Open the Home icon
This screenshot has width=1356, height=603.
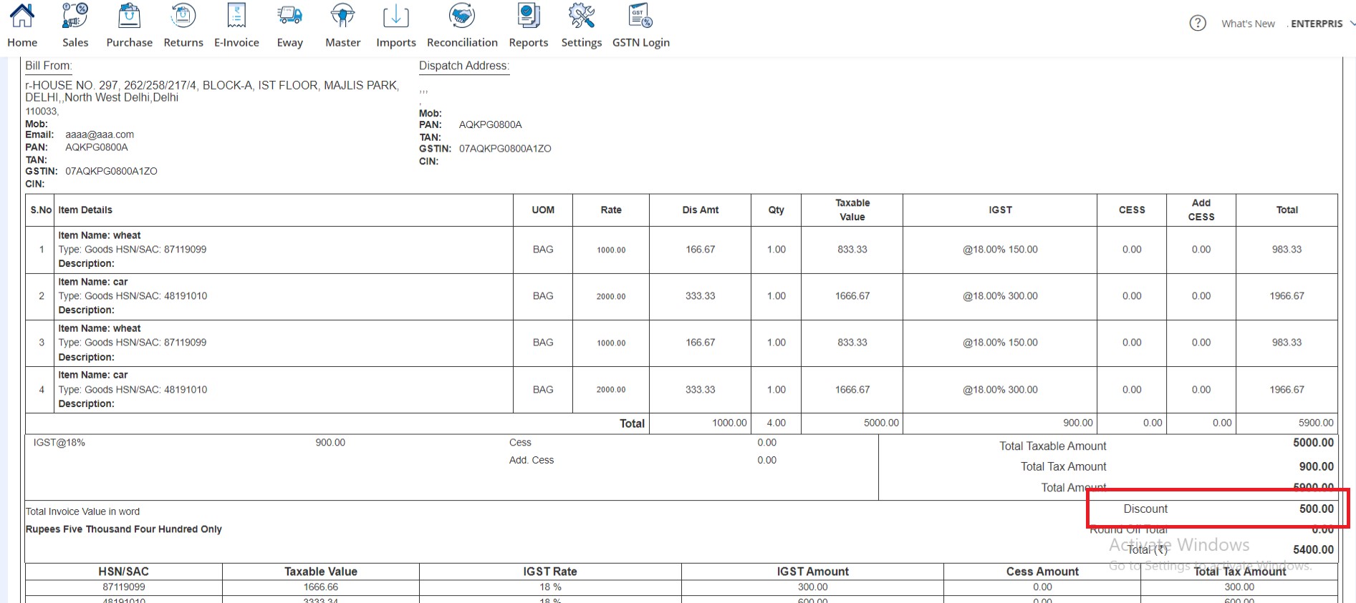tap(22, 16)
